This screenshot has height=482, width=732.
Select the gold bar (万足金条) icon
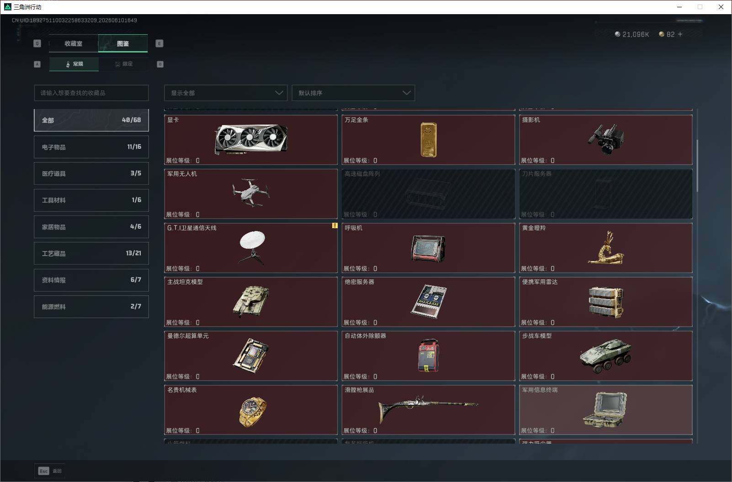click(x=428, y=140)
